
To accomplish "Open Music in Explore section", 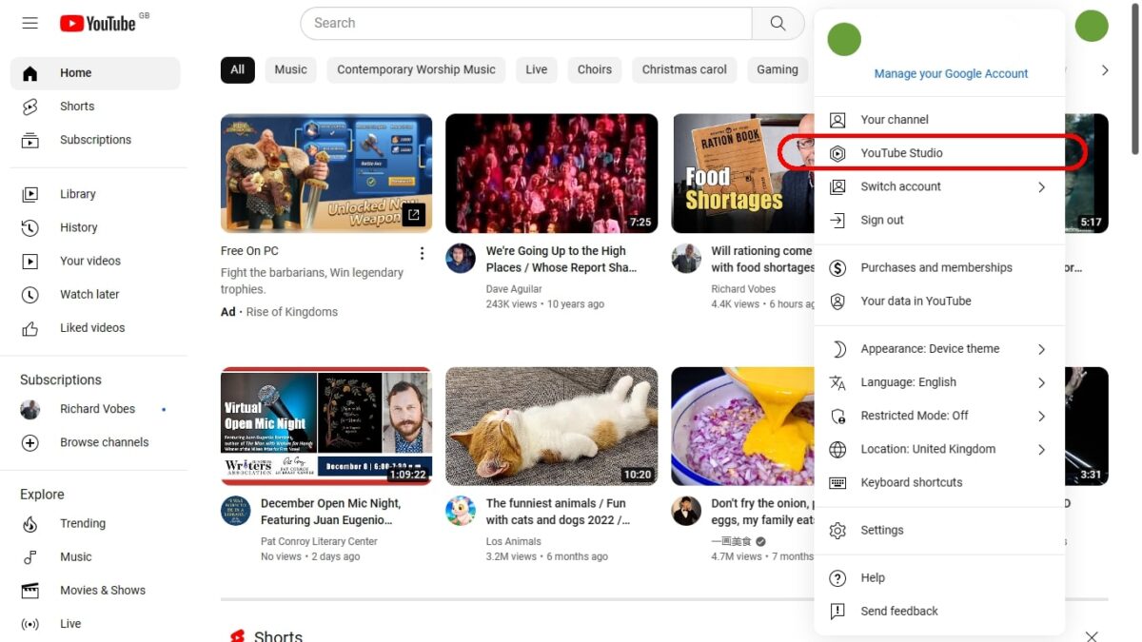I will pyautogui.click(x=95, y=556).
